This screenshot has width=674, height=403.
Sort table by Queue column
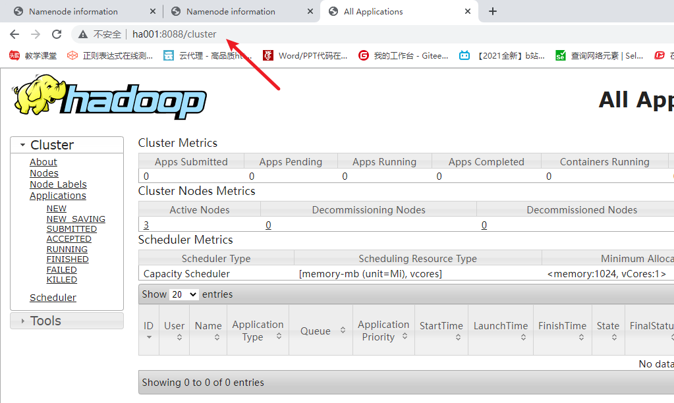pyautogui.click(x=321, y=330)
